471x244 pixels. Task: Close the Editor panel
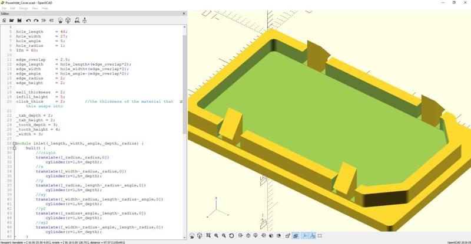pos(183,15)
